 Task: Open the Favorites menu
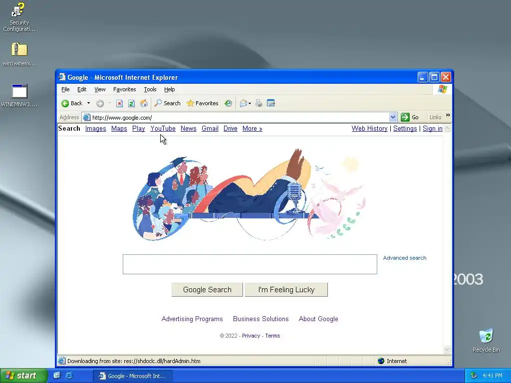point(124,89)
